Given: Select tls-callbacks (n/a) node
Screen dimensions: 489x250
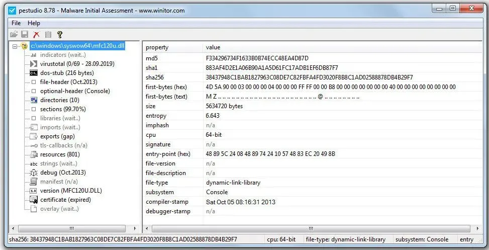Looking at the screenshot, I should pyautogui.click(x=64, y=145).
